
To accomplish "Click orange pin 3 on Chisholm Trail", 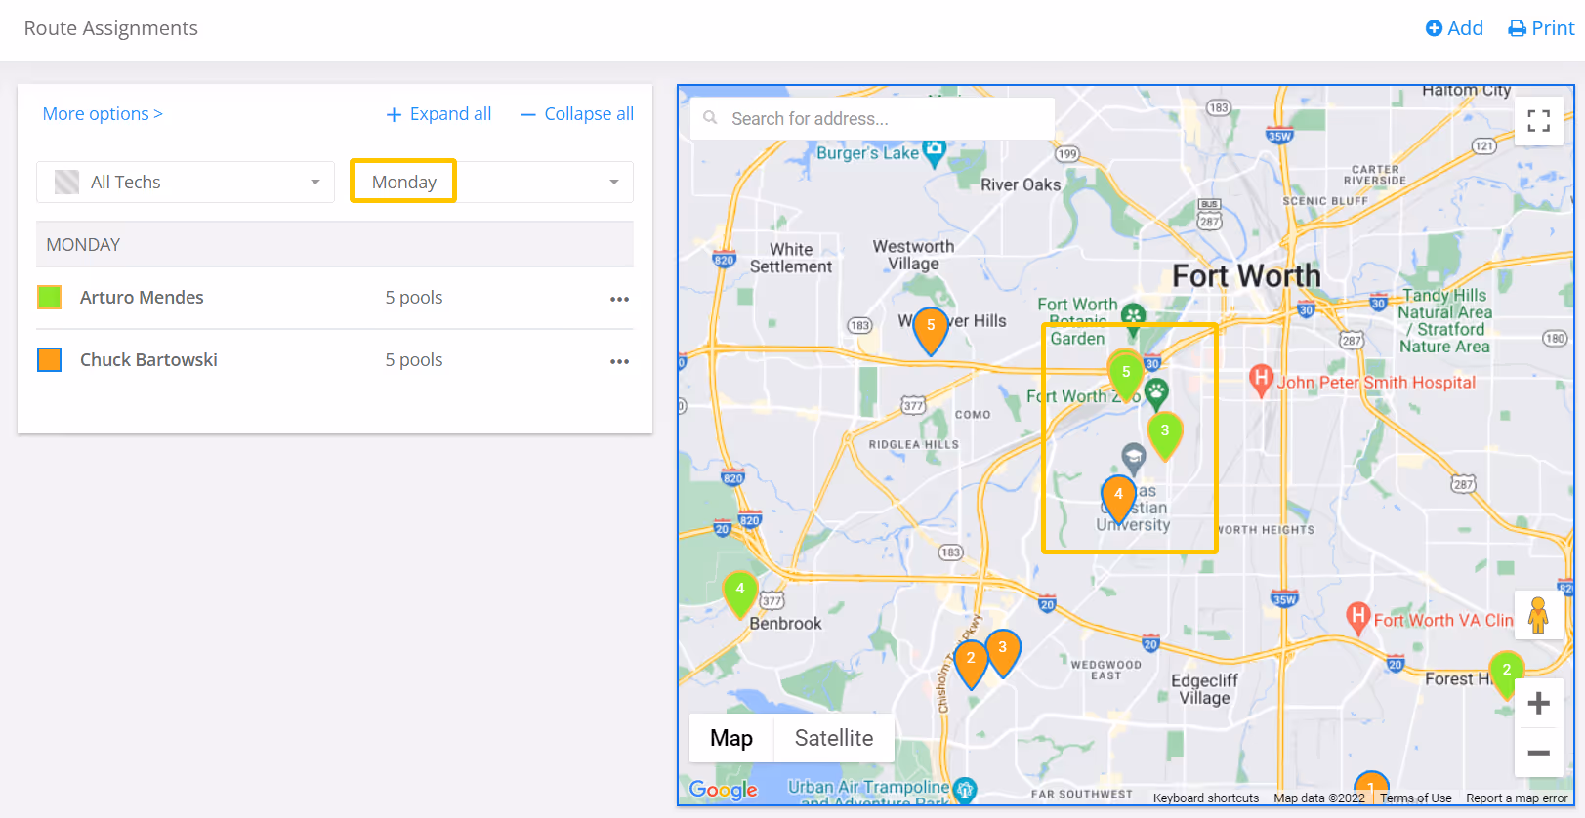I will tap(1002, 653).
